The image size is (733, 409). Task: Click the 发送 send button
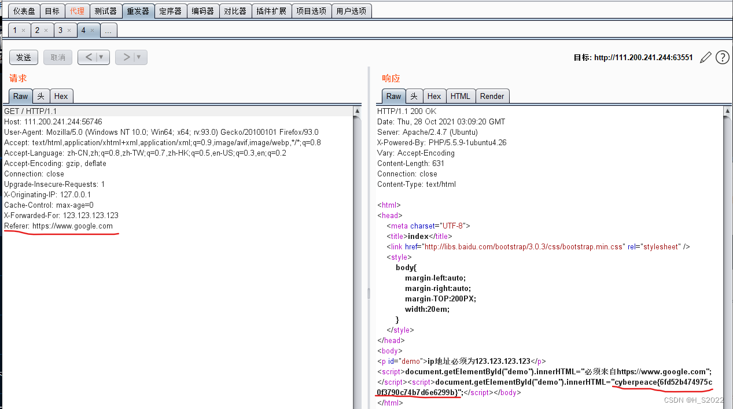coord(24,57)
